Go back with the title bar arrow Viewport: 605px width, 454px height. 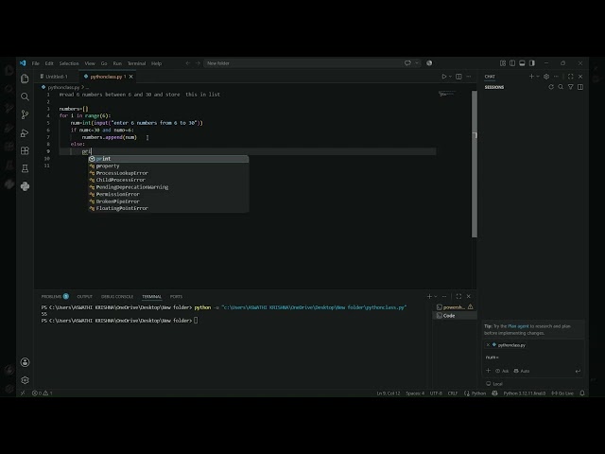tap(188, 63)
